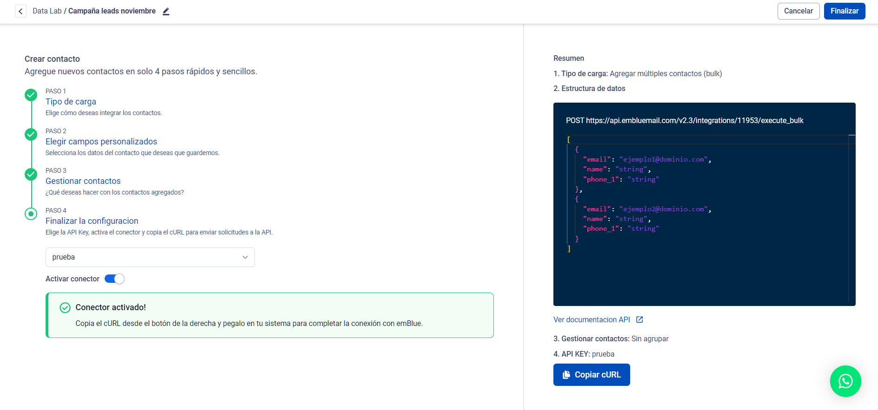The height and width of the screenshot is (410, 878).
Task: Click the back arrow icon
Action: [20, 11]
